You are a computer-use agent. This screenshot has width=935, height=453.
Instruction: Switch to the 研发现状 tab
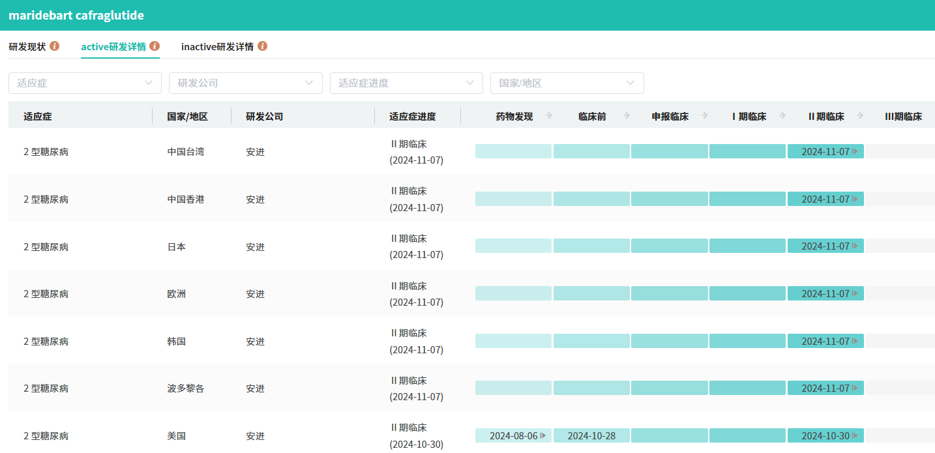[x=27, y=47]
